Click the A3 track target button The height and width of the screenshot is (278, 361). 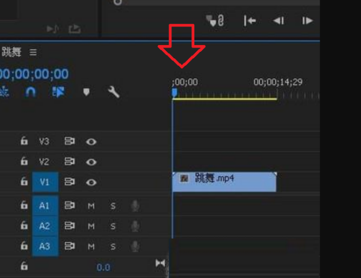point(45,246)
